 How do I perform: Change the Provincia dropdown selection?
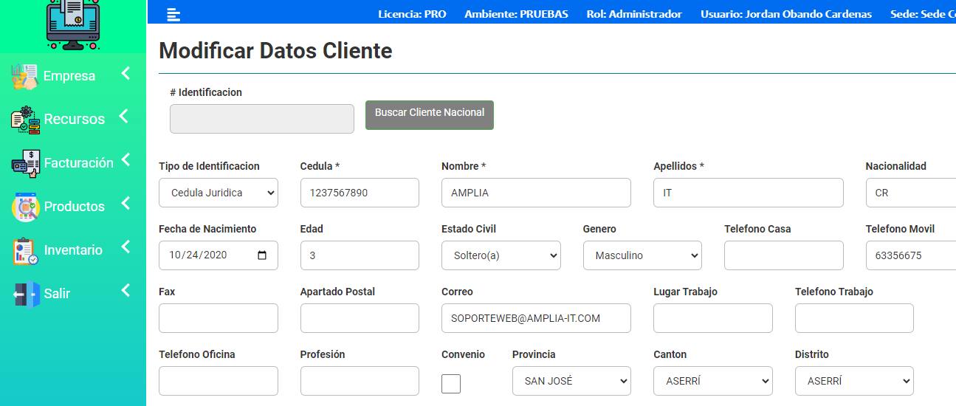coord(571,381)
